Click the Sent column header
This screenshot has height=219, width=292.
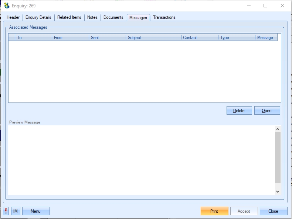[107, 38]
